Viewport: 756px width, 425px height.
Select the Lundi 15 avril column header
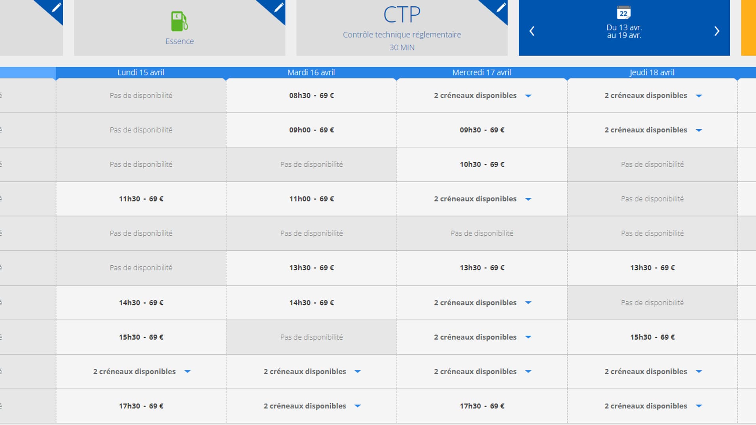pyautogui.click(x=141, y=72)
